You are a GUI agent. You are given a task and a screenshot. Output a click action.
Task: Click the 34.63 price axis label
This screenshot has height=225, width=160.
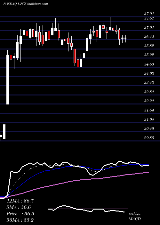tap(149, 64)
